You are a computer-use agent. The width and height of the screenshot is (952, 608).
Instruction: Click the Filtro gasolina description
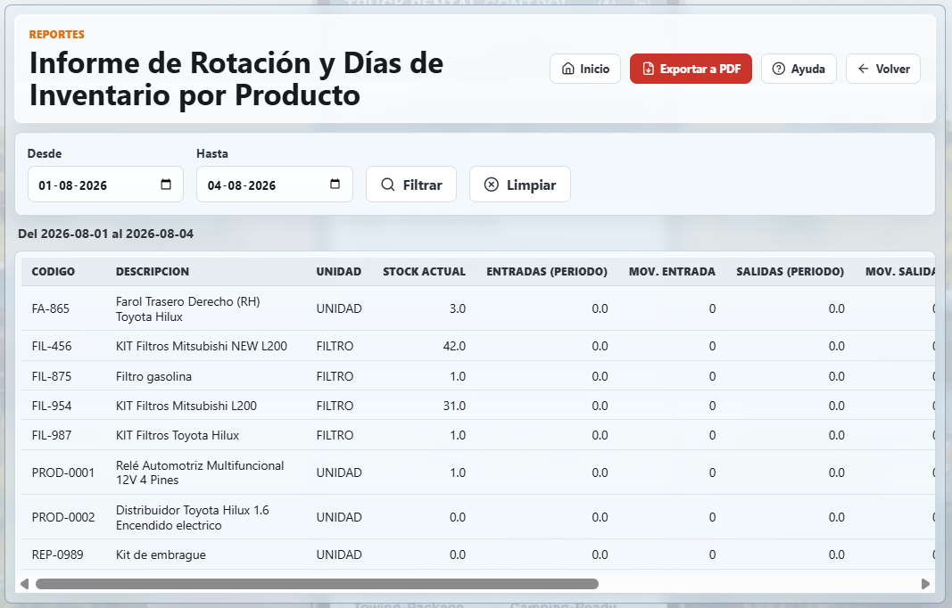tap(153, 376)
